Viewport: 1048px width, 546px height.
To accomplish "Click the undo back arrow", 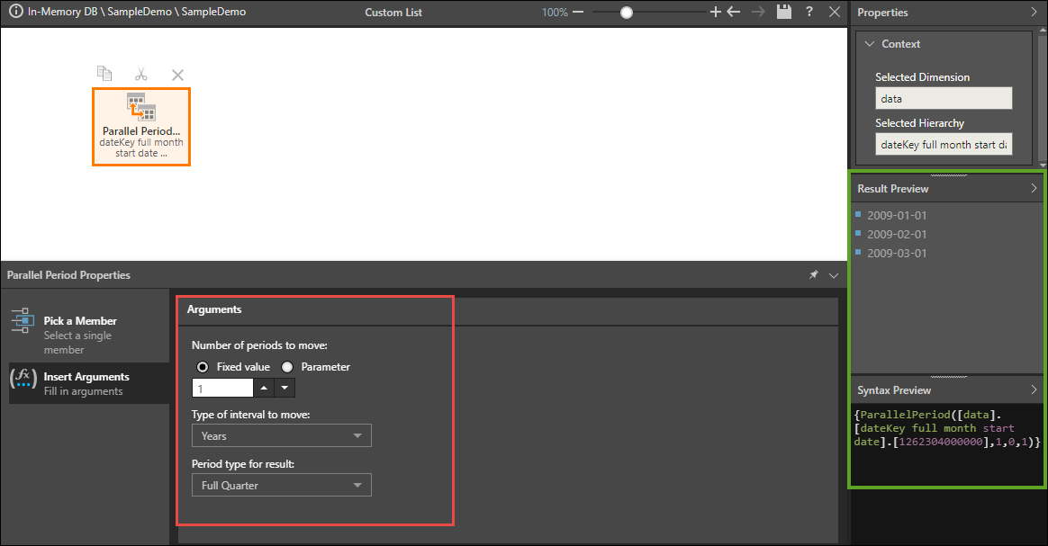I will [x=734, y=13].
